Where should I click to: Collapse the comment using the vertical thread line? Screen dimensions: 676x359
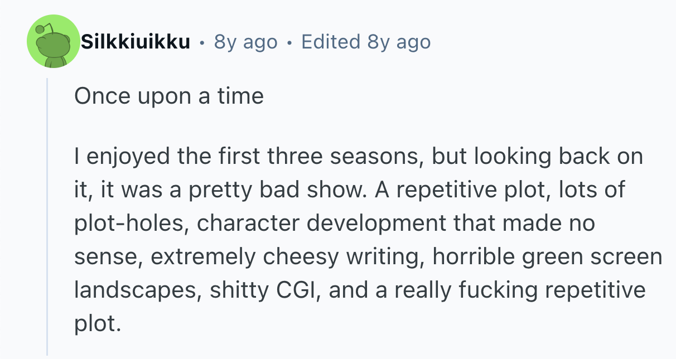tap(47, 216)
